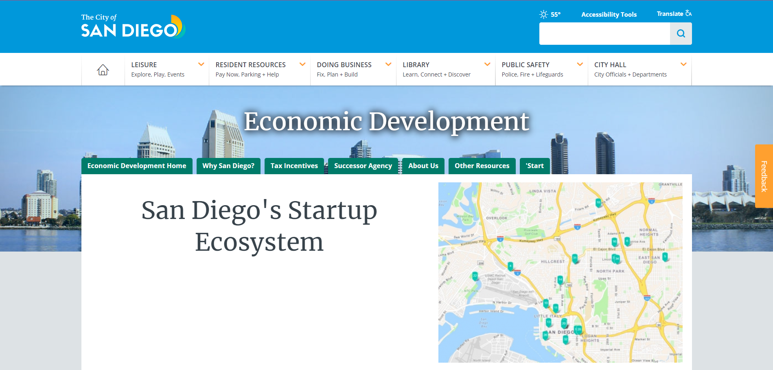Click the Little Italy map marker

(x=555, y=308)
